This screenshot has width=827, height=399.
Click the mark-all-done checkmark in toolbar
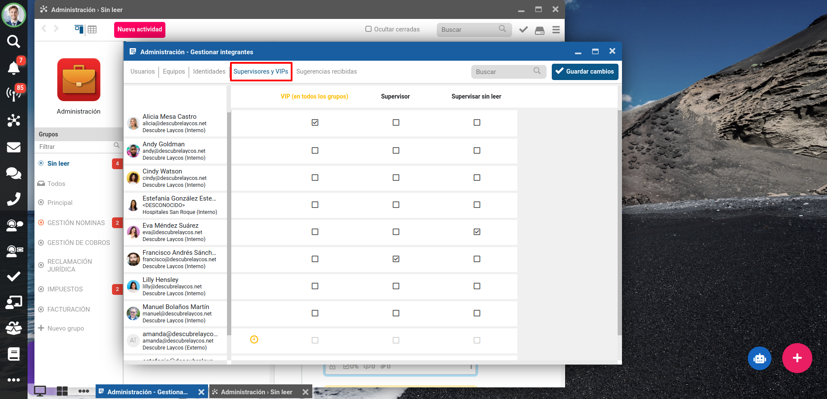click(524, 30)
